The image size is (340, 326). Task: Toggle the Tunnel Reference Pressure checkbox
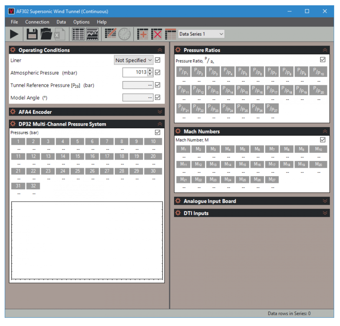tap(158, 85)
